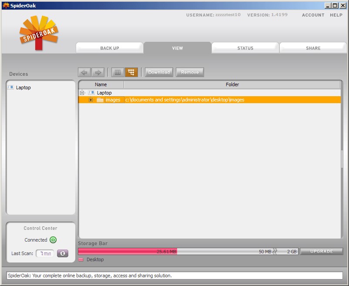Click the UPGRADE button
This screenshot has width=349, height=286.
[x=322, y=251]
